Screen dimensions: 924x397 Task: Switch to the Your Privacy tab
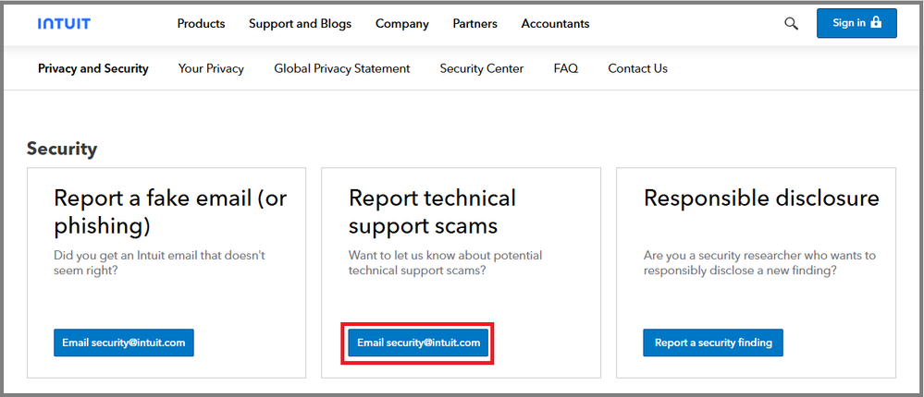(x=211, y=68)
